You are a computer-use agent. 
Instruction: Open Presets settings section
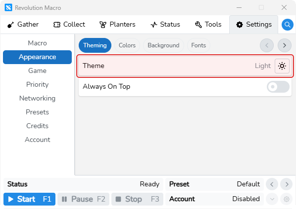click(x=38, y=112)
